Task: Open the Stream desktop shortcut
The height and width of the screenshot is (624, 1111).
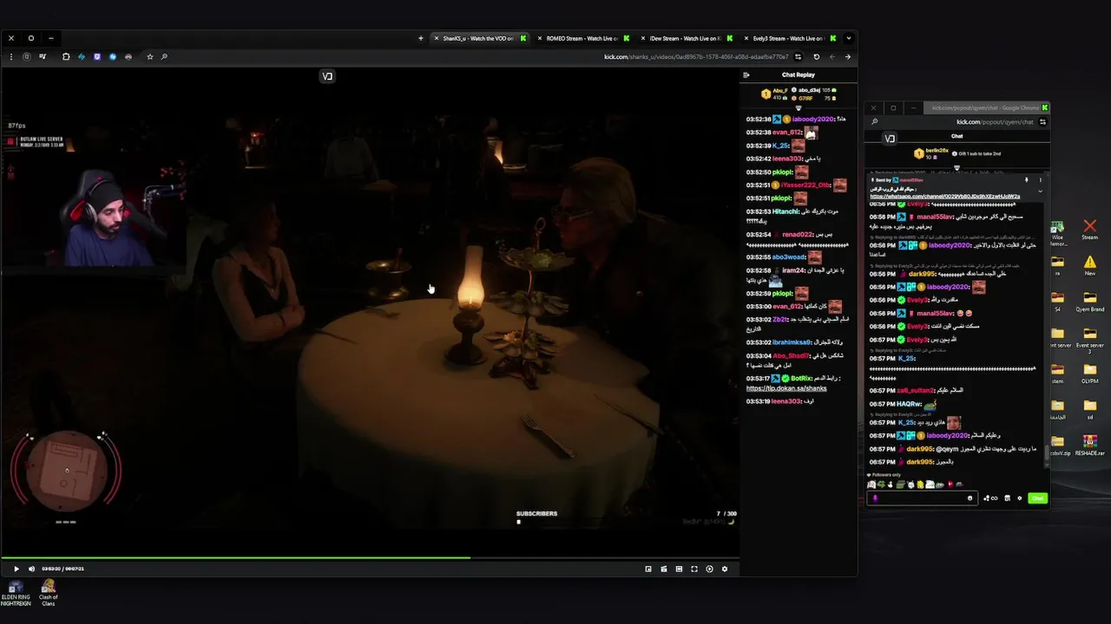Action: click(1089, 230)
